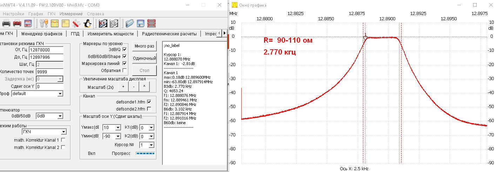Click the Стоп button
The image size is (498, 172).
pyautogui.click(x=144, y=71)
